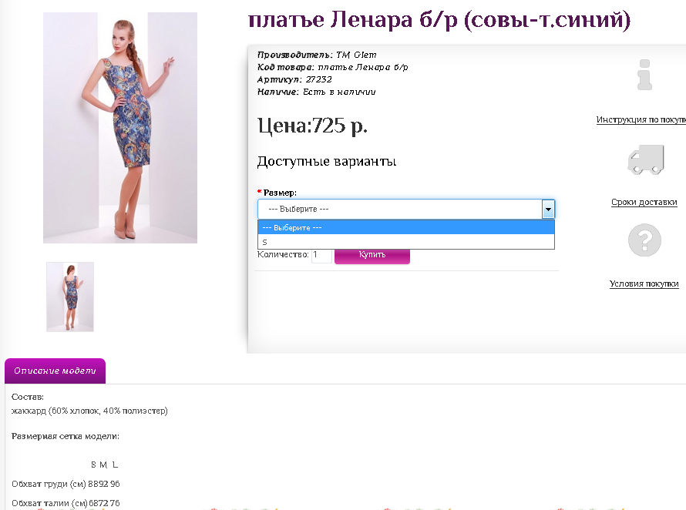Switch to the 'Описание модели' tab

[x=55, y=371]
